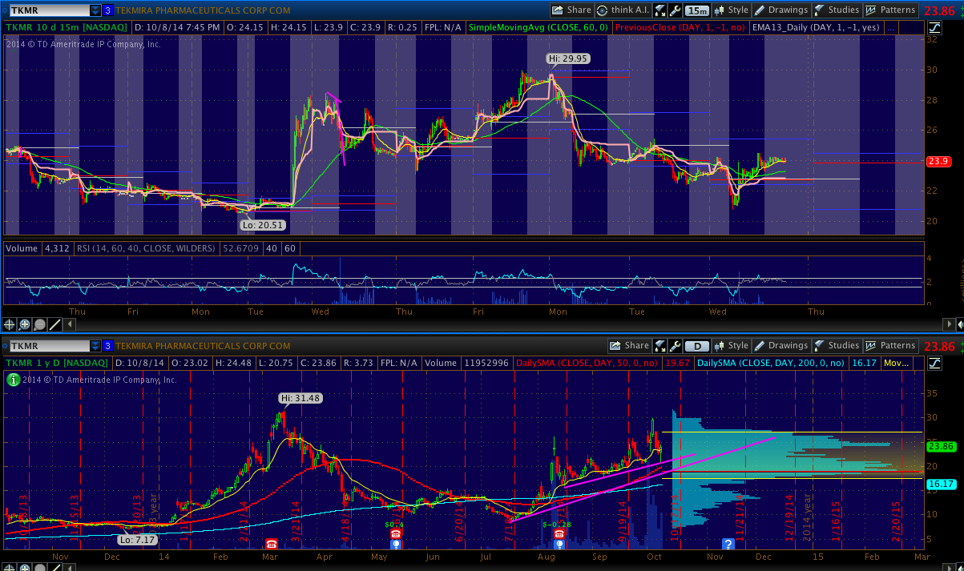Click the blue question mark event icon
Viewport: 964px width, 571px height.
click(x=728, y=544)
